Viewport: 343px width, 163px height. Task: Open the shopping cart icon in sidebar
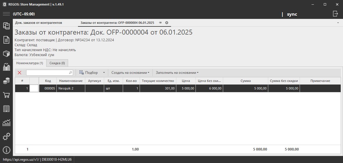[6, 95]
